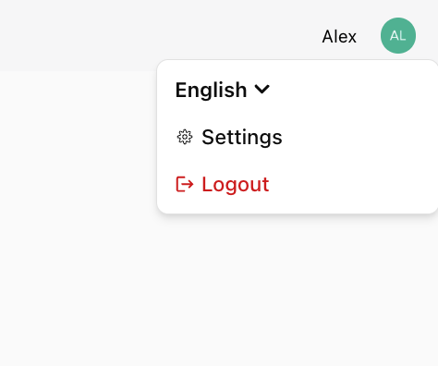Viewport: 438px width, 366px height.
Task: Click the red logout arrow icon
Action: click(185, 184)
